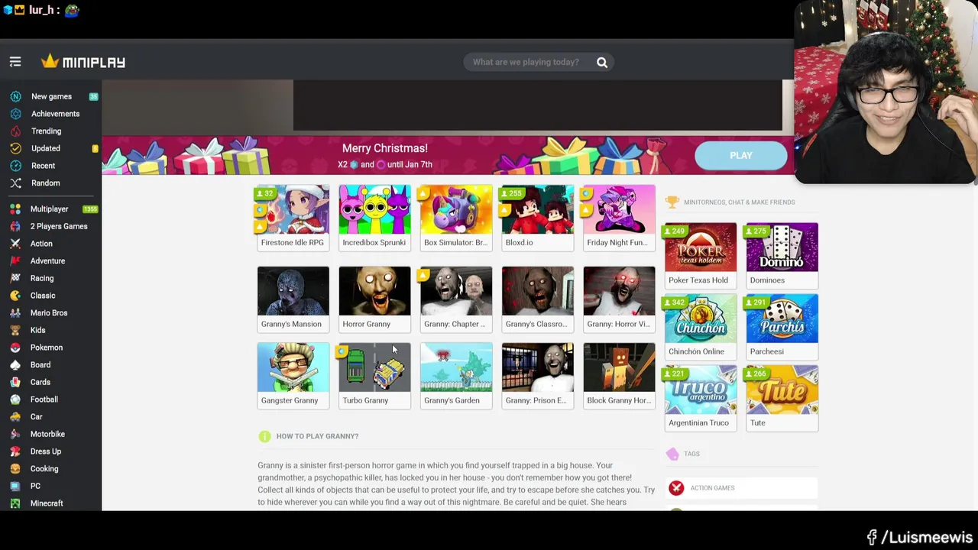Open Granny: Prison Escape thumbnail
Image resolution: width=978 pixels, height=550 pixels.
[538, 376]
